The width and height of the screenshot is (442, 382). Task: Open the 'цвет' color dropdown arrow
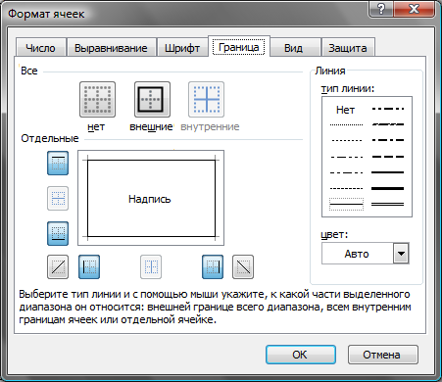[x=401, y=254]
